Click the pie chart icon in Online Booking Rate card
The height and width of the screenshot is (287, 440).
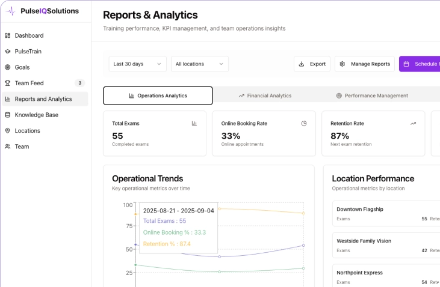click(x=304, y=123)
